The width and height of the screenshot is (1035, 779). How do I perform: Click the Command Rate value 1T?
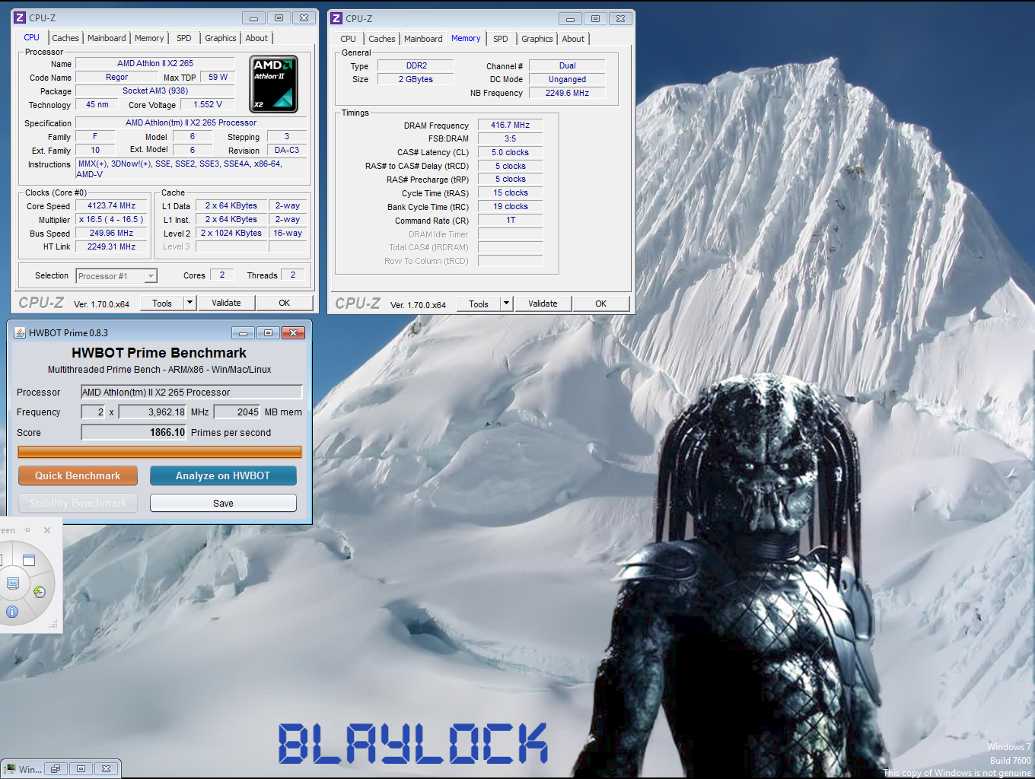pos(510,220)
